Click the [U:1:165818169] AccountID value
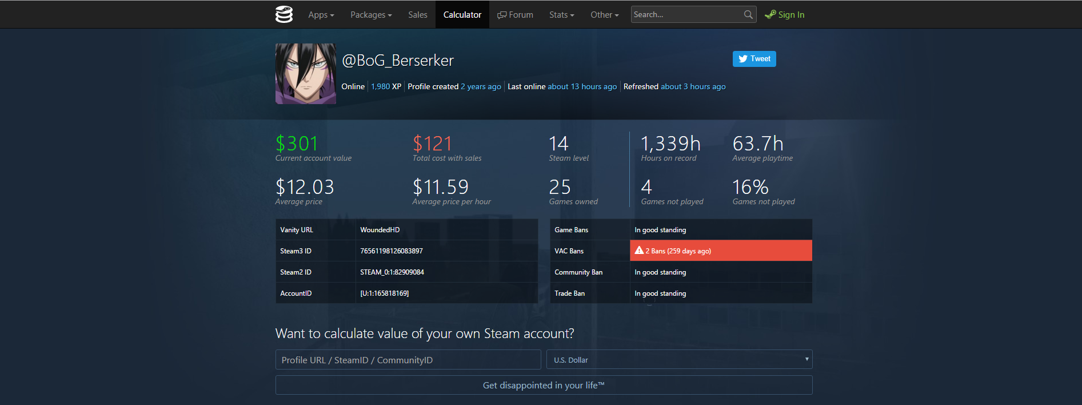The image size is (1082, 405). (385, 293)
